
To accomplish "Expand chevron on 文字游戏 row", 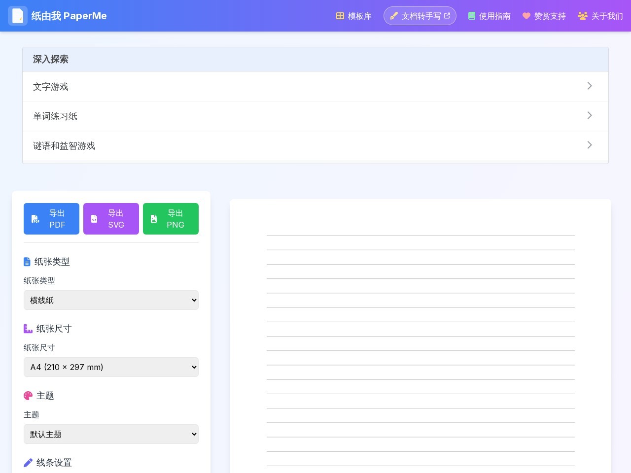I will (x=590, y=86).
